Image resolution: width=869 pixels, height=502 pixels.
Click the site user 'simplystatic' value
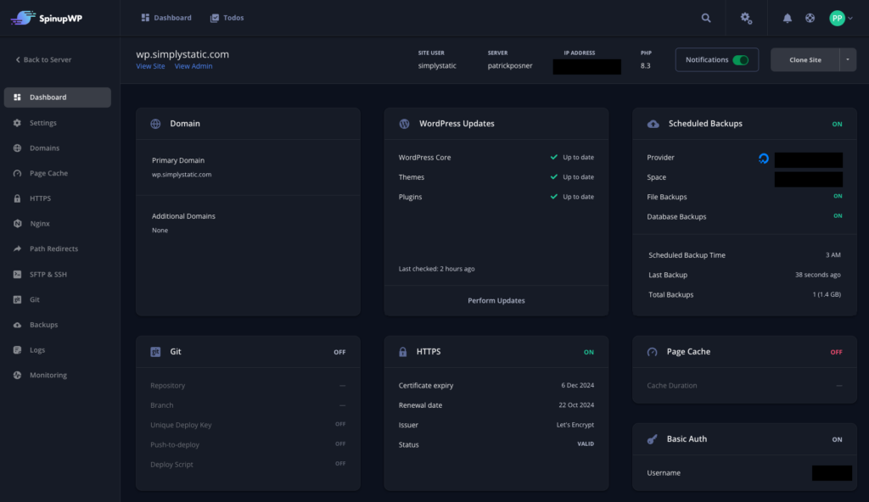click(x=437, y=65)
